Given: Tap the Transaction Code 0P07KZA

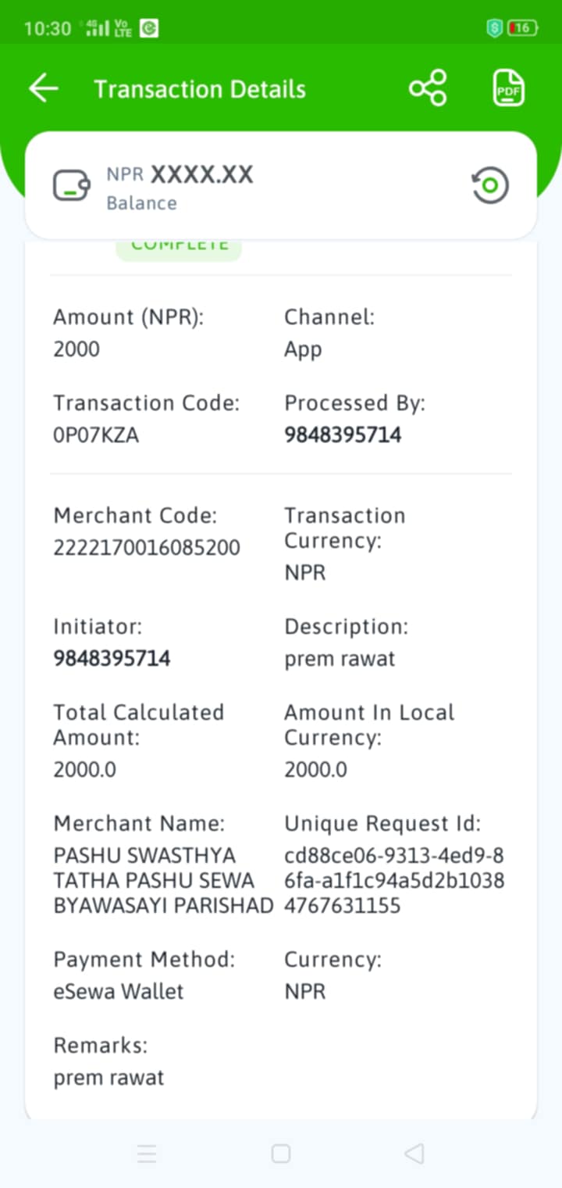Looking at the screenshot, I should pos(96,435).
